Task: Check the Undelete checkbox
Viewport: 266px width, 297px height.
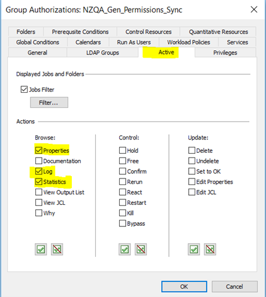Action: click(x=192, y=161)
